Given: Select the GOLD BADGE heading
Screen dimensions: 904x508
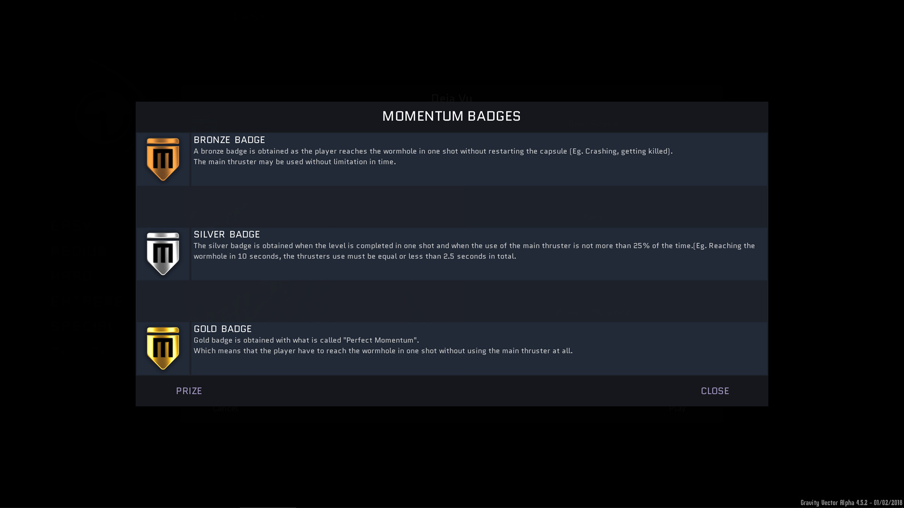Looking at the screenshot, I should click(x=223, y=329).
